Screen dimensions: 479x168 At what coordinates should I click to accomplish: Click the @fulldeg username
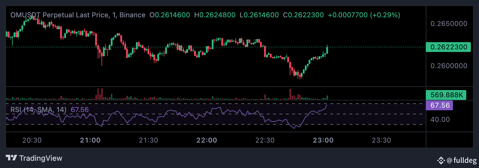tap(462, 160)
